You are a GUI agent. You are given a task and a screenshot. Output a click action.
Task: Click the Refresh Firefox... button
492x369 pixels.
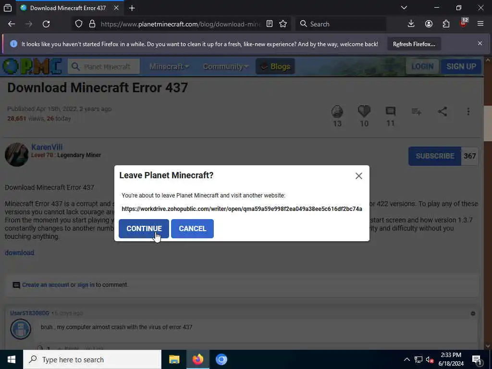414,44
